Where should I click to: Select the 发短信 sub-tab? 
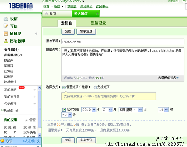point(67,23)
